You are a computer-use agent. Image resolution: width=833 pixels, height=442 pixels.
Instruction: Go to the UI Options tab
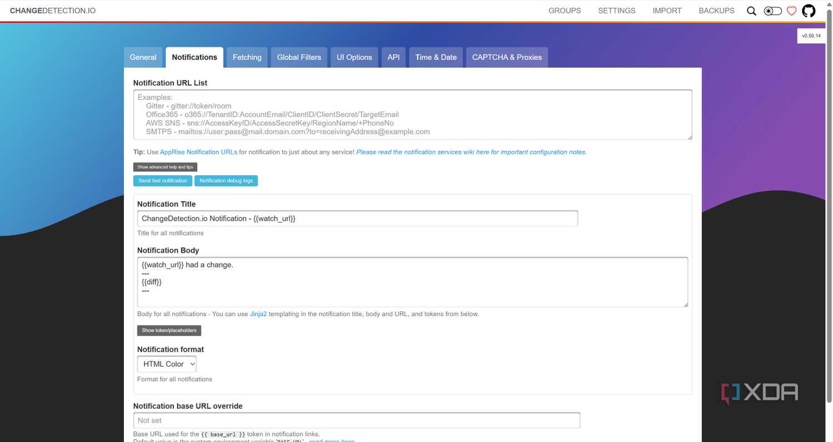point(354,57)
